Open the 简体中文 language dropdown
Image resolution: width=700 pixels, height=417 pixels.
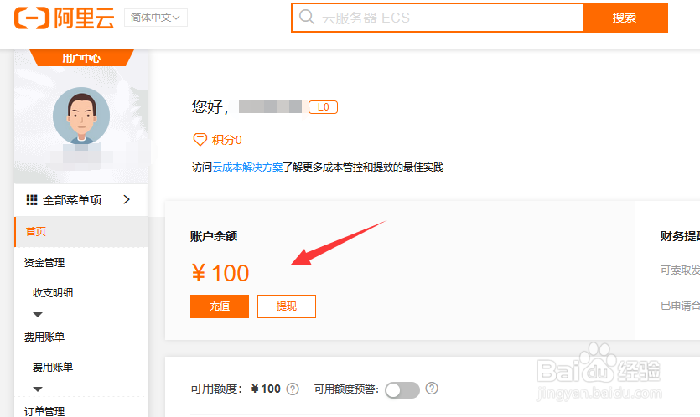pos(155,18)
